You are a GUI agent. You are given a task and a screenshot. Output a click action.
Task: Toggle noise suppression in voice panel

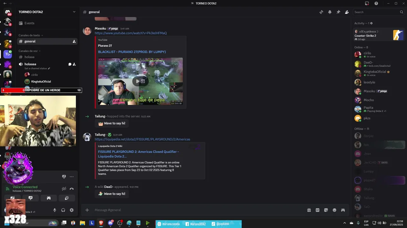pos(64,189)
